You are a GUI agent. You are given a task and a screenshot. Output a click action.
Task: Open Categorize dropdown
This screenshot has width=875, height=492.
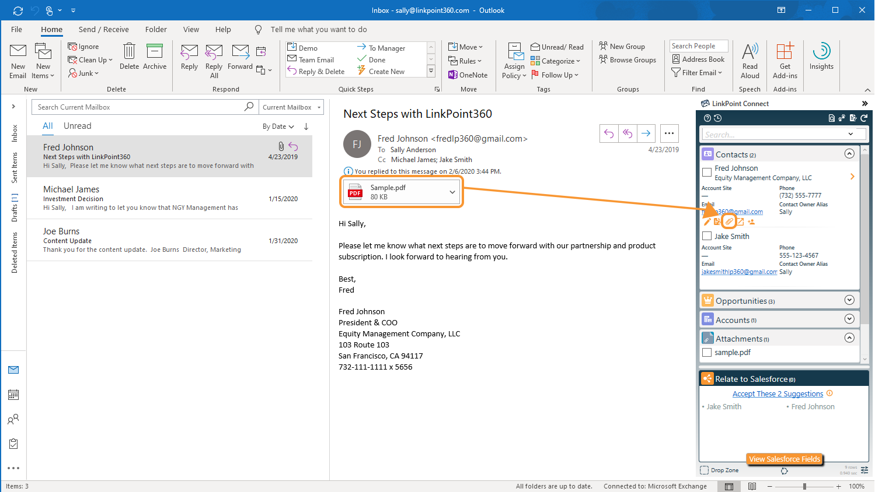coord(555,61)
